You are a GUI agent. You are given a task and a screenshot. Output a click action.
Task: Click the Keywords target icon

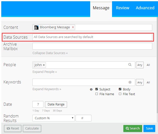pos(130,82)
